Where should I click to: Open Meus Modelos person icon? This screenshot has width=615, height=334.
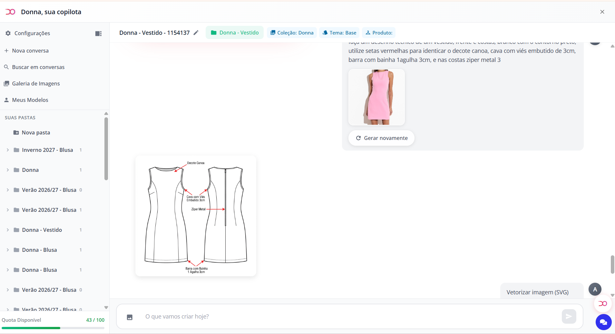tap(6, 100)
